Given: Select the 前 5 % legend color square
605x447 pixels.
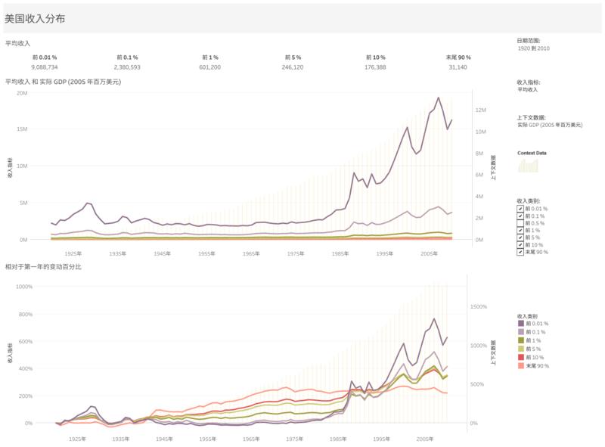Looking at the screenshot, I should coord(521,349).
